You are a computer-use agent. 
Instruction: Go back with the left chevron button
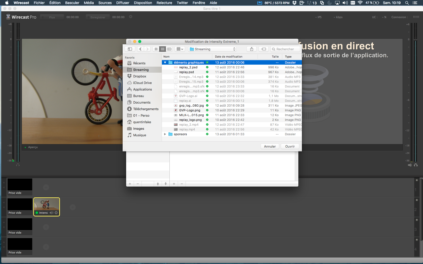[x=140, y=49]
